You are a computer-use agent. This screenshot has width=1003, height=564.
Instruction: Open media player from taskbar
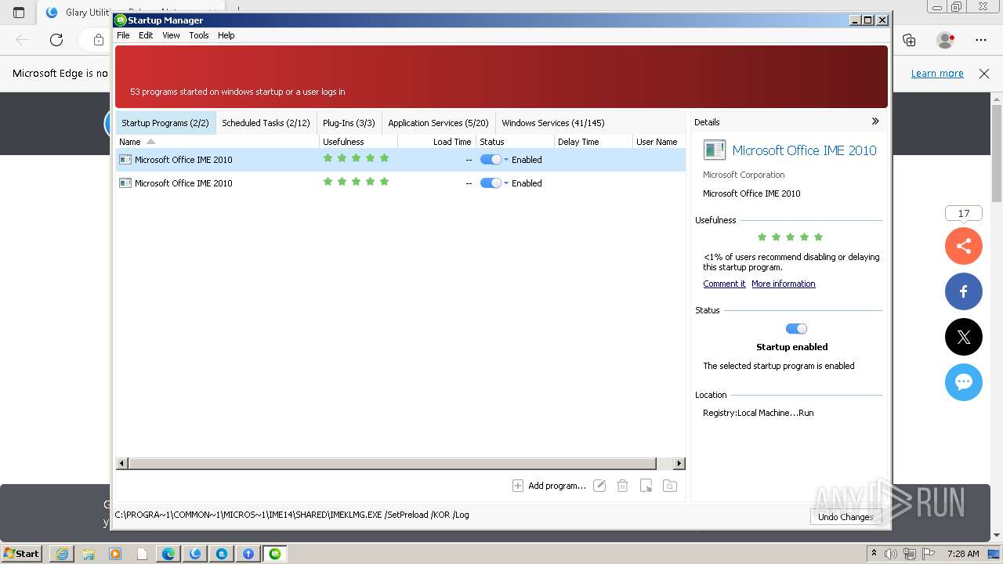click(x=115, y=554)
